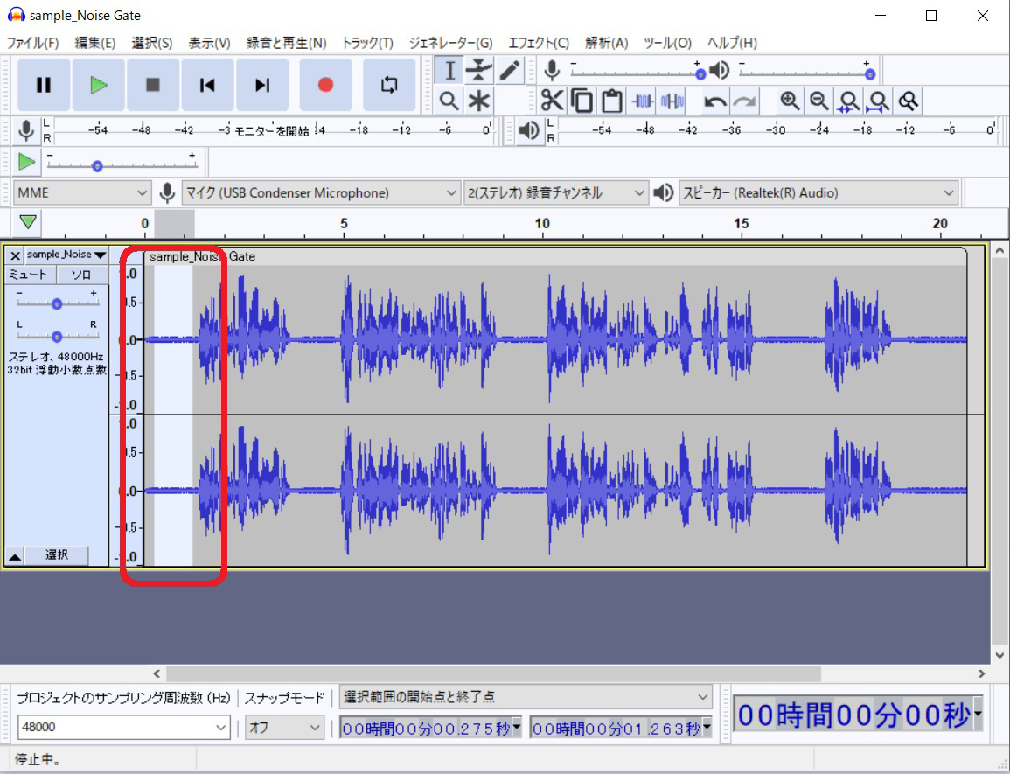Toggle the Loop playback button
Image resolution: width=1010 pixels, height=774 pixels.
coord(388,85)
